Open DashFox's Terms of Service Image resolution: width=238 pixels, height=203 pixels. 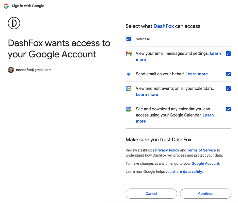point(201,150)
